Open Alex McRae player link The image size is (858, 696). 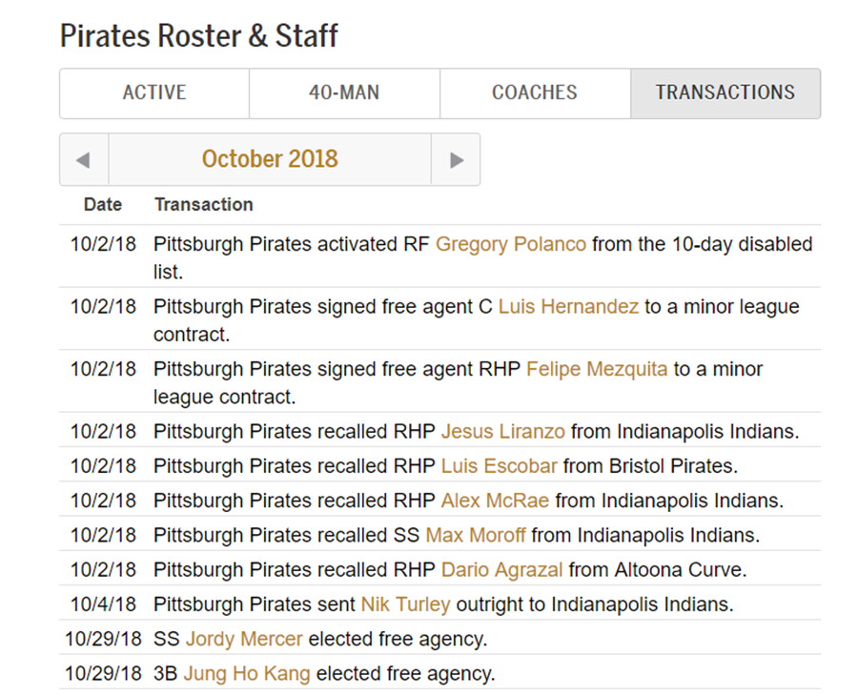495,501
